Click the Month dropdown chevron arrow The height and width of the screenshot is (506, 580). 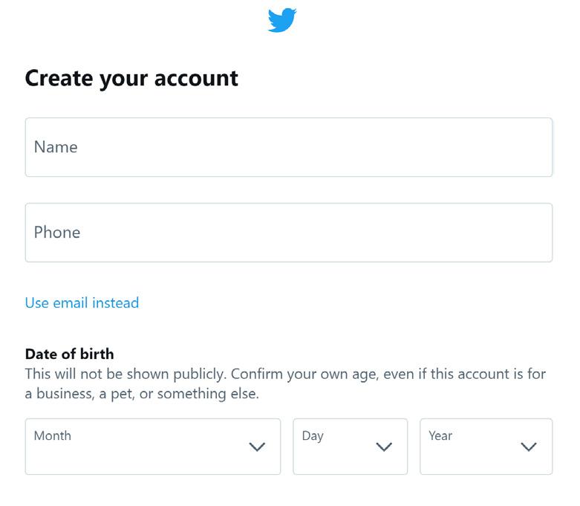pos(257,447)
